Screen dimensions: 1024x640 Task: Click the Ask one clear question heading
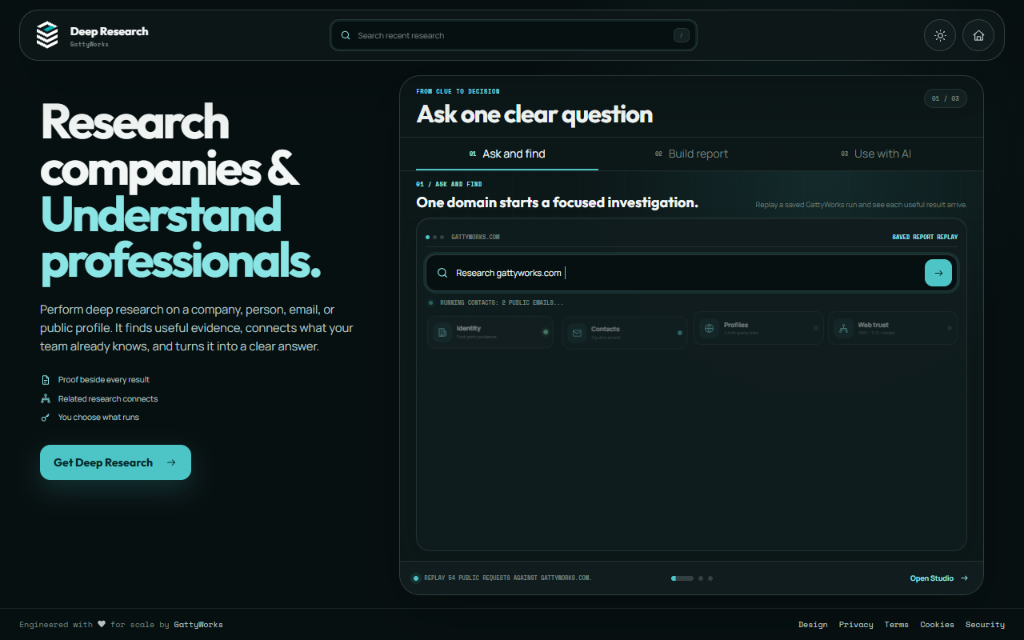tap(534, 114)
